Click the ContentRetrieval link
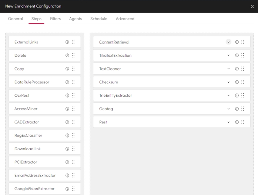The width and height of the screenshot is (258, 195). [x=114, y=42]
